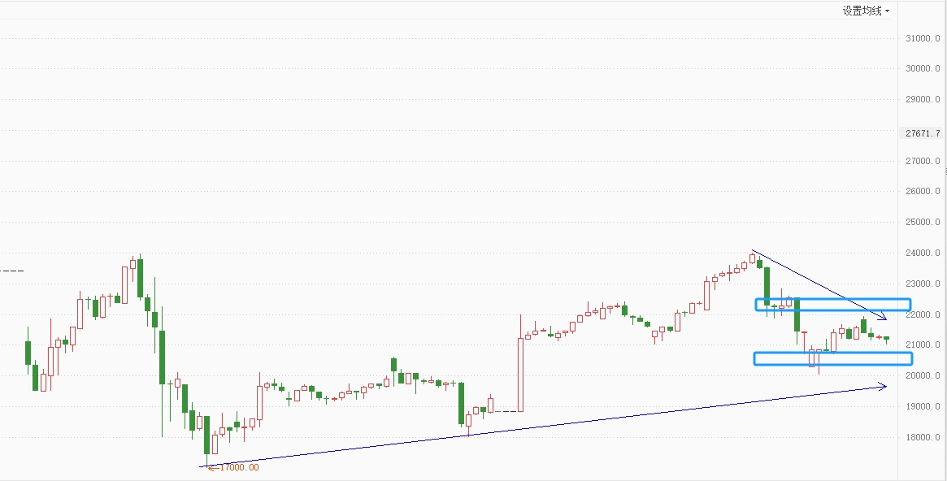
Task: Click the 19000.0 price axis label
Action: (922, 406)
